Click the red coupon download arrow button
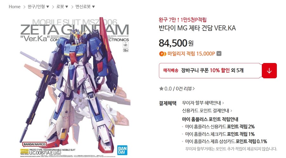This screenshot has height=158, width=286. [269, 71]
